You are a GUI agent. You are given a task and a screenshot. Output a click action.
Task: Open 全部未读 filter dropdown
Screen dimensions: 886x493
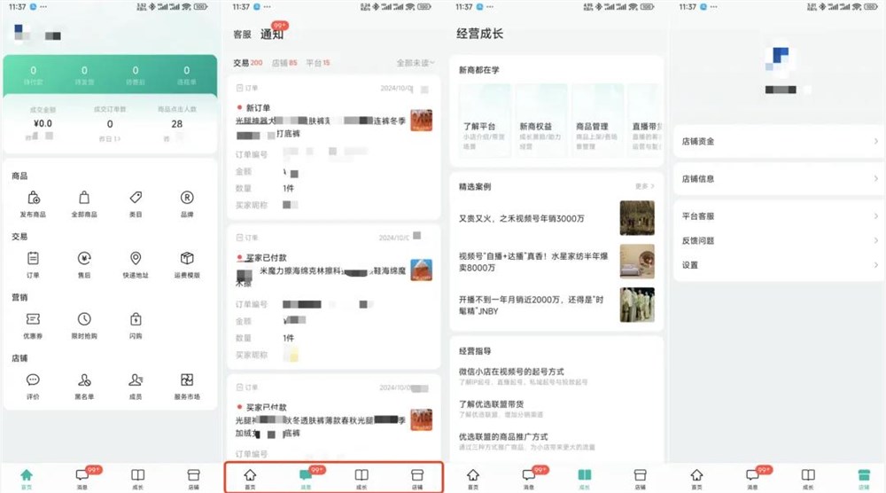416,63
